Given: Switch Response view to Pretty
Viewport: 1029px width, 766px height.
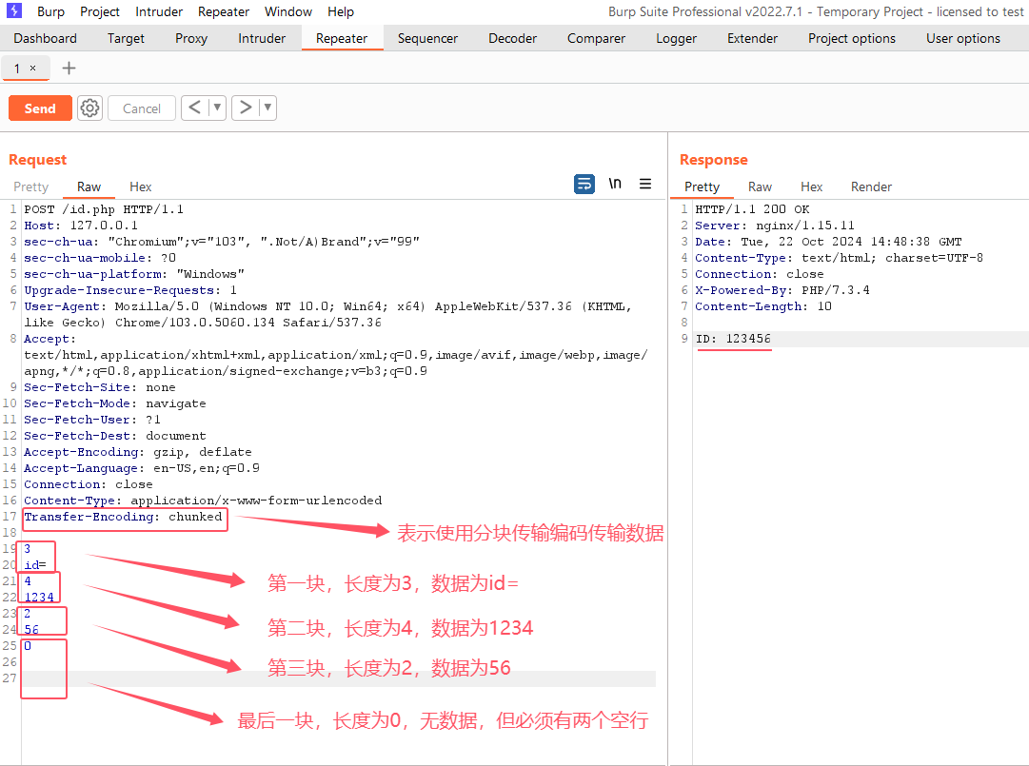Looking at the screenshot, I should coord(702,187).
